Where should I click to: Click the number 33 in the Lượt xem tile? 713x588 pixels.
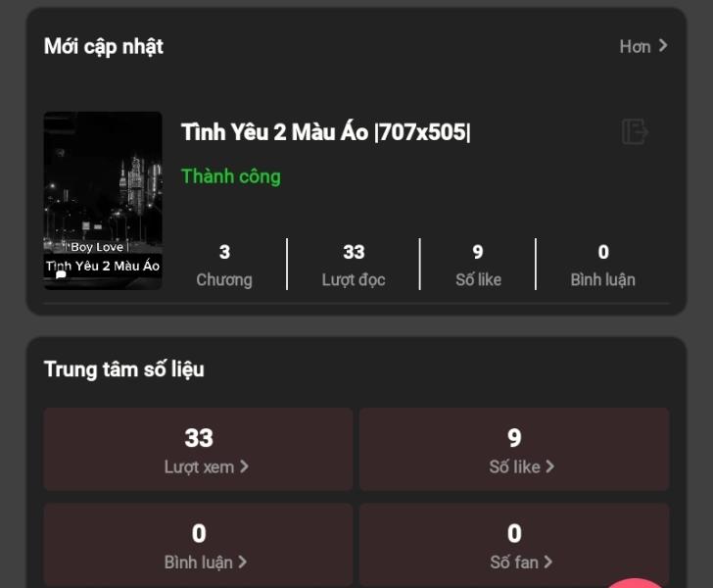[199, 438]
